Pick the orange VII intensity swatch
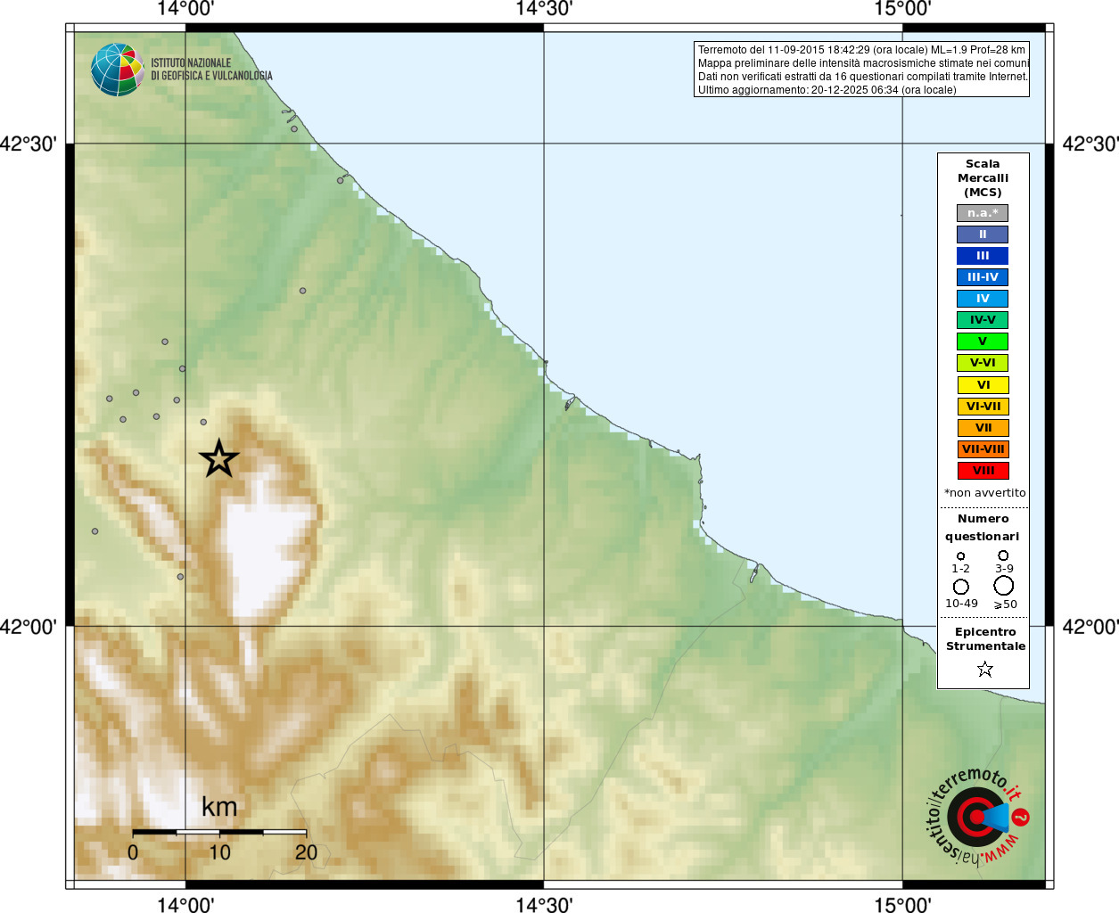This screenshot has width=1119, height=913. (983, 428)
